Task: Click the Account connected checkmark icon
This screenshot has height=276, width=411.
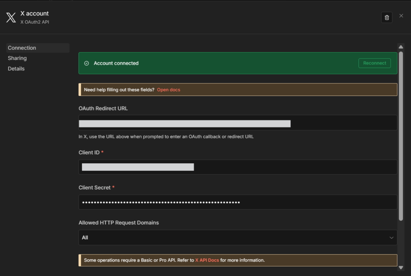Action: (x=86, y=63)
